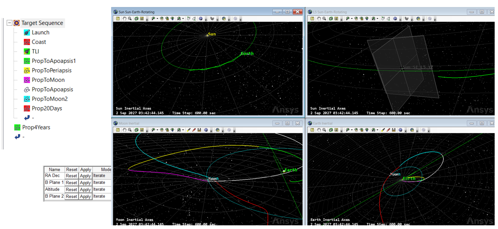
Task: Select the PropToPeriapsis tree item label
Action: [52, 70]
